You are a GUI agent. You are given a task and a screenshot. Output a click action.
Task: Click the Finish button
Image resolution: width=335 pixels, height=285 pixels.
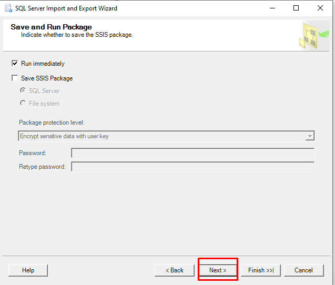[261, 270]
